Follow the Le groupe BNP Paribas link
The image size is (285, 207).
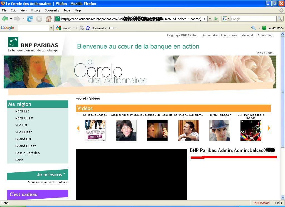tap(182, 35)
